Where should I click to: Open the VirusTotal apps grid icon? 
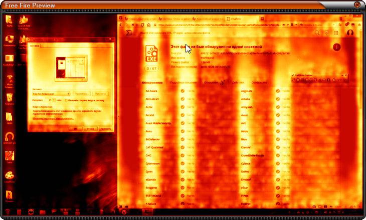coord(336,33)
